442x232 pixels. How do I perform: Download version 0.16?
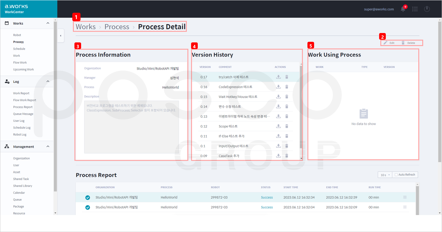point(278,87)
